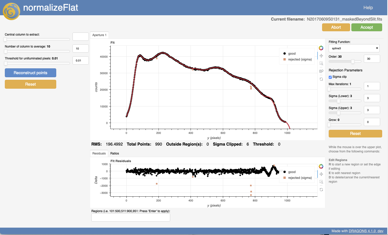Click the Order slider
388x235 pixels.
pos(345,61)
